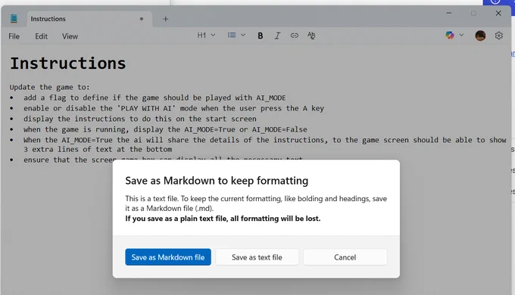Open Copilot via the colorful icon
Viewport: 515px width, 295px height.
[x=450, y=35]
